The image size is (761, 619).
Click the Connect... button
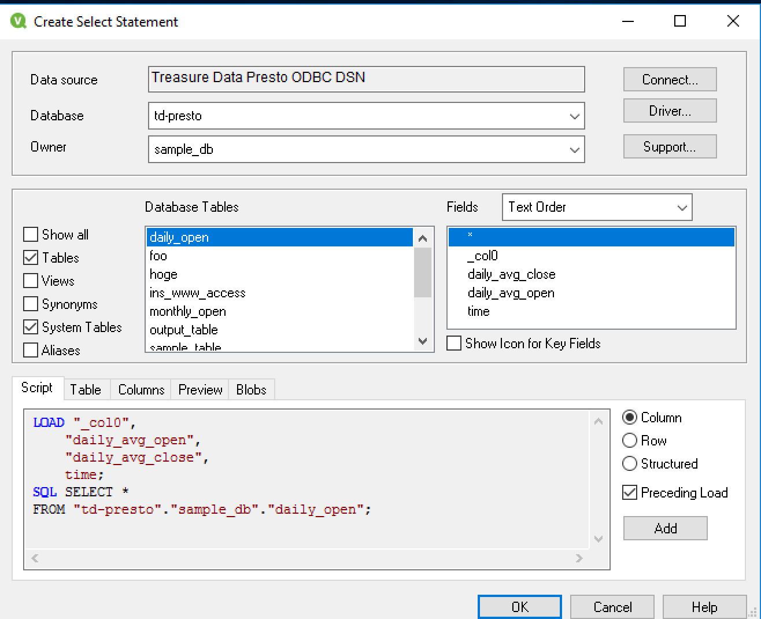pos(670,79)
